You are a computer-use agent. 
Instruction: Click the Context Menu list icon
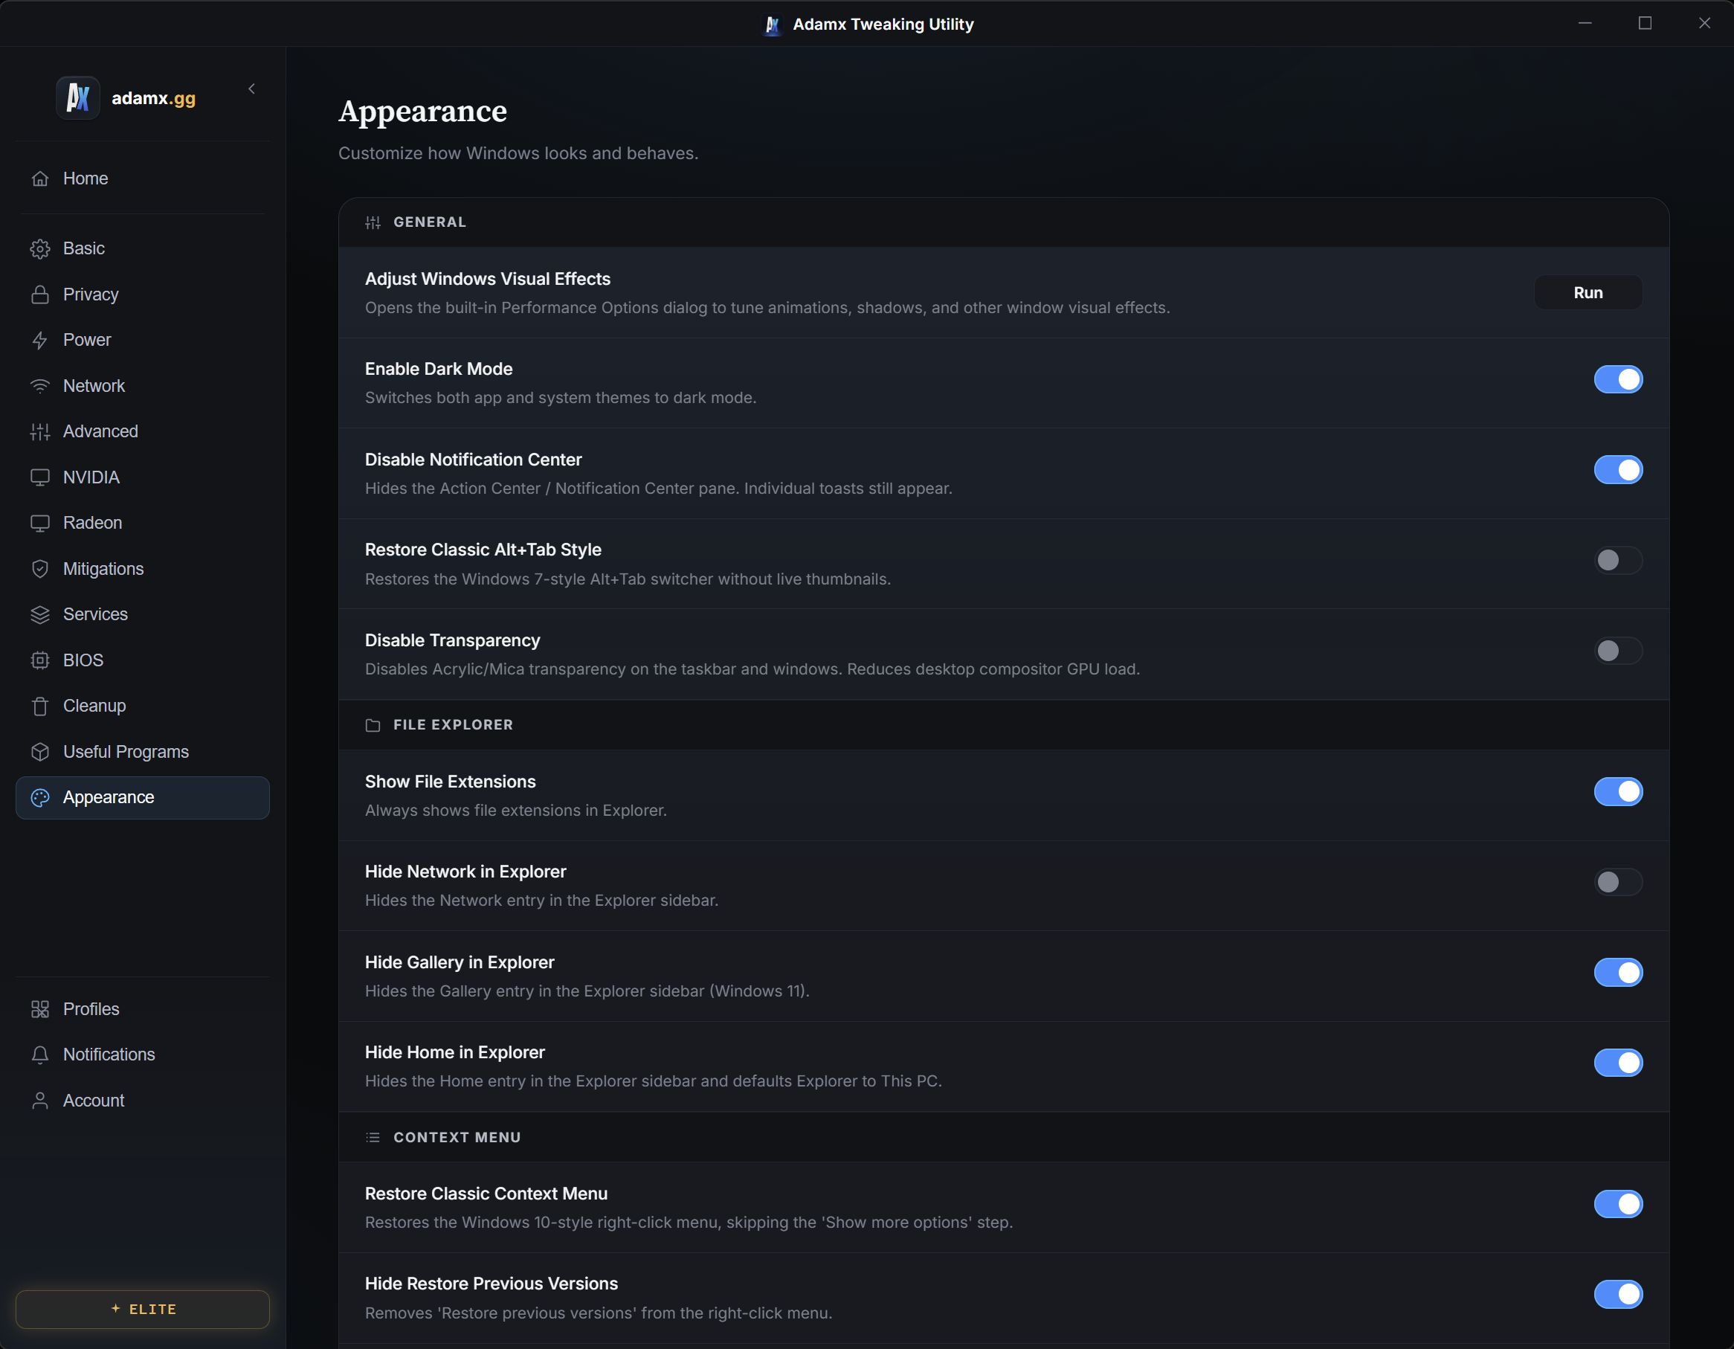click(x=373, y=1137)
